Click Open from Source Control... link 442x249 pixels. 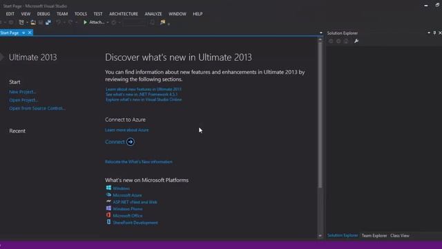[x=37, y=108]
